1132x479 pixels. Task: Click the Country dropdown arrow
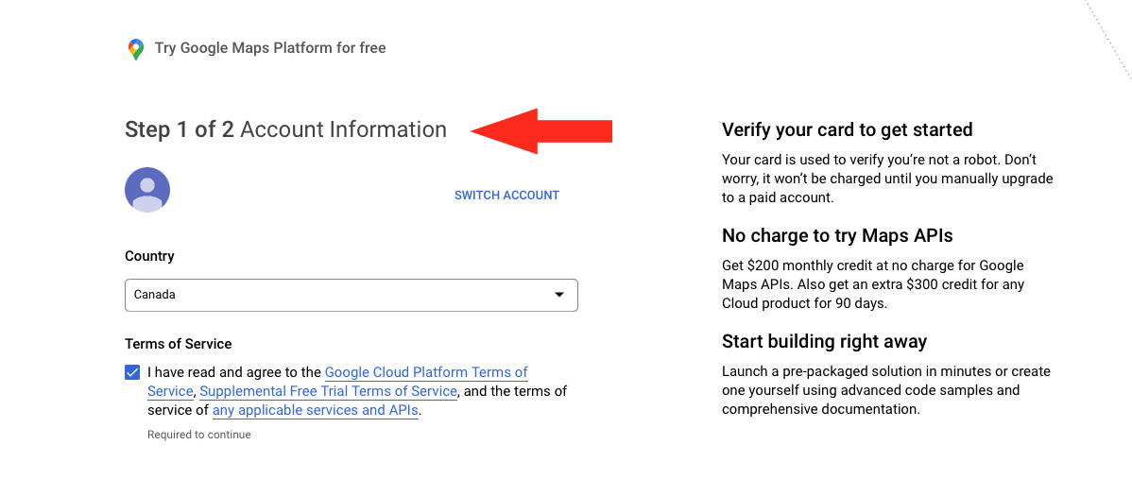[558, 295]
